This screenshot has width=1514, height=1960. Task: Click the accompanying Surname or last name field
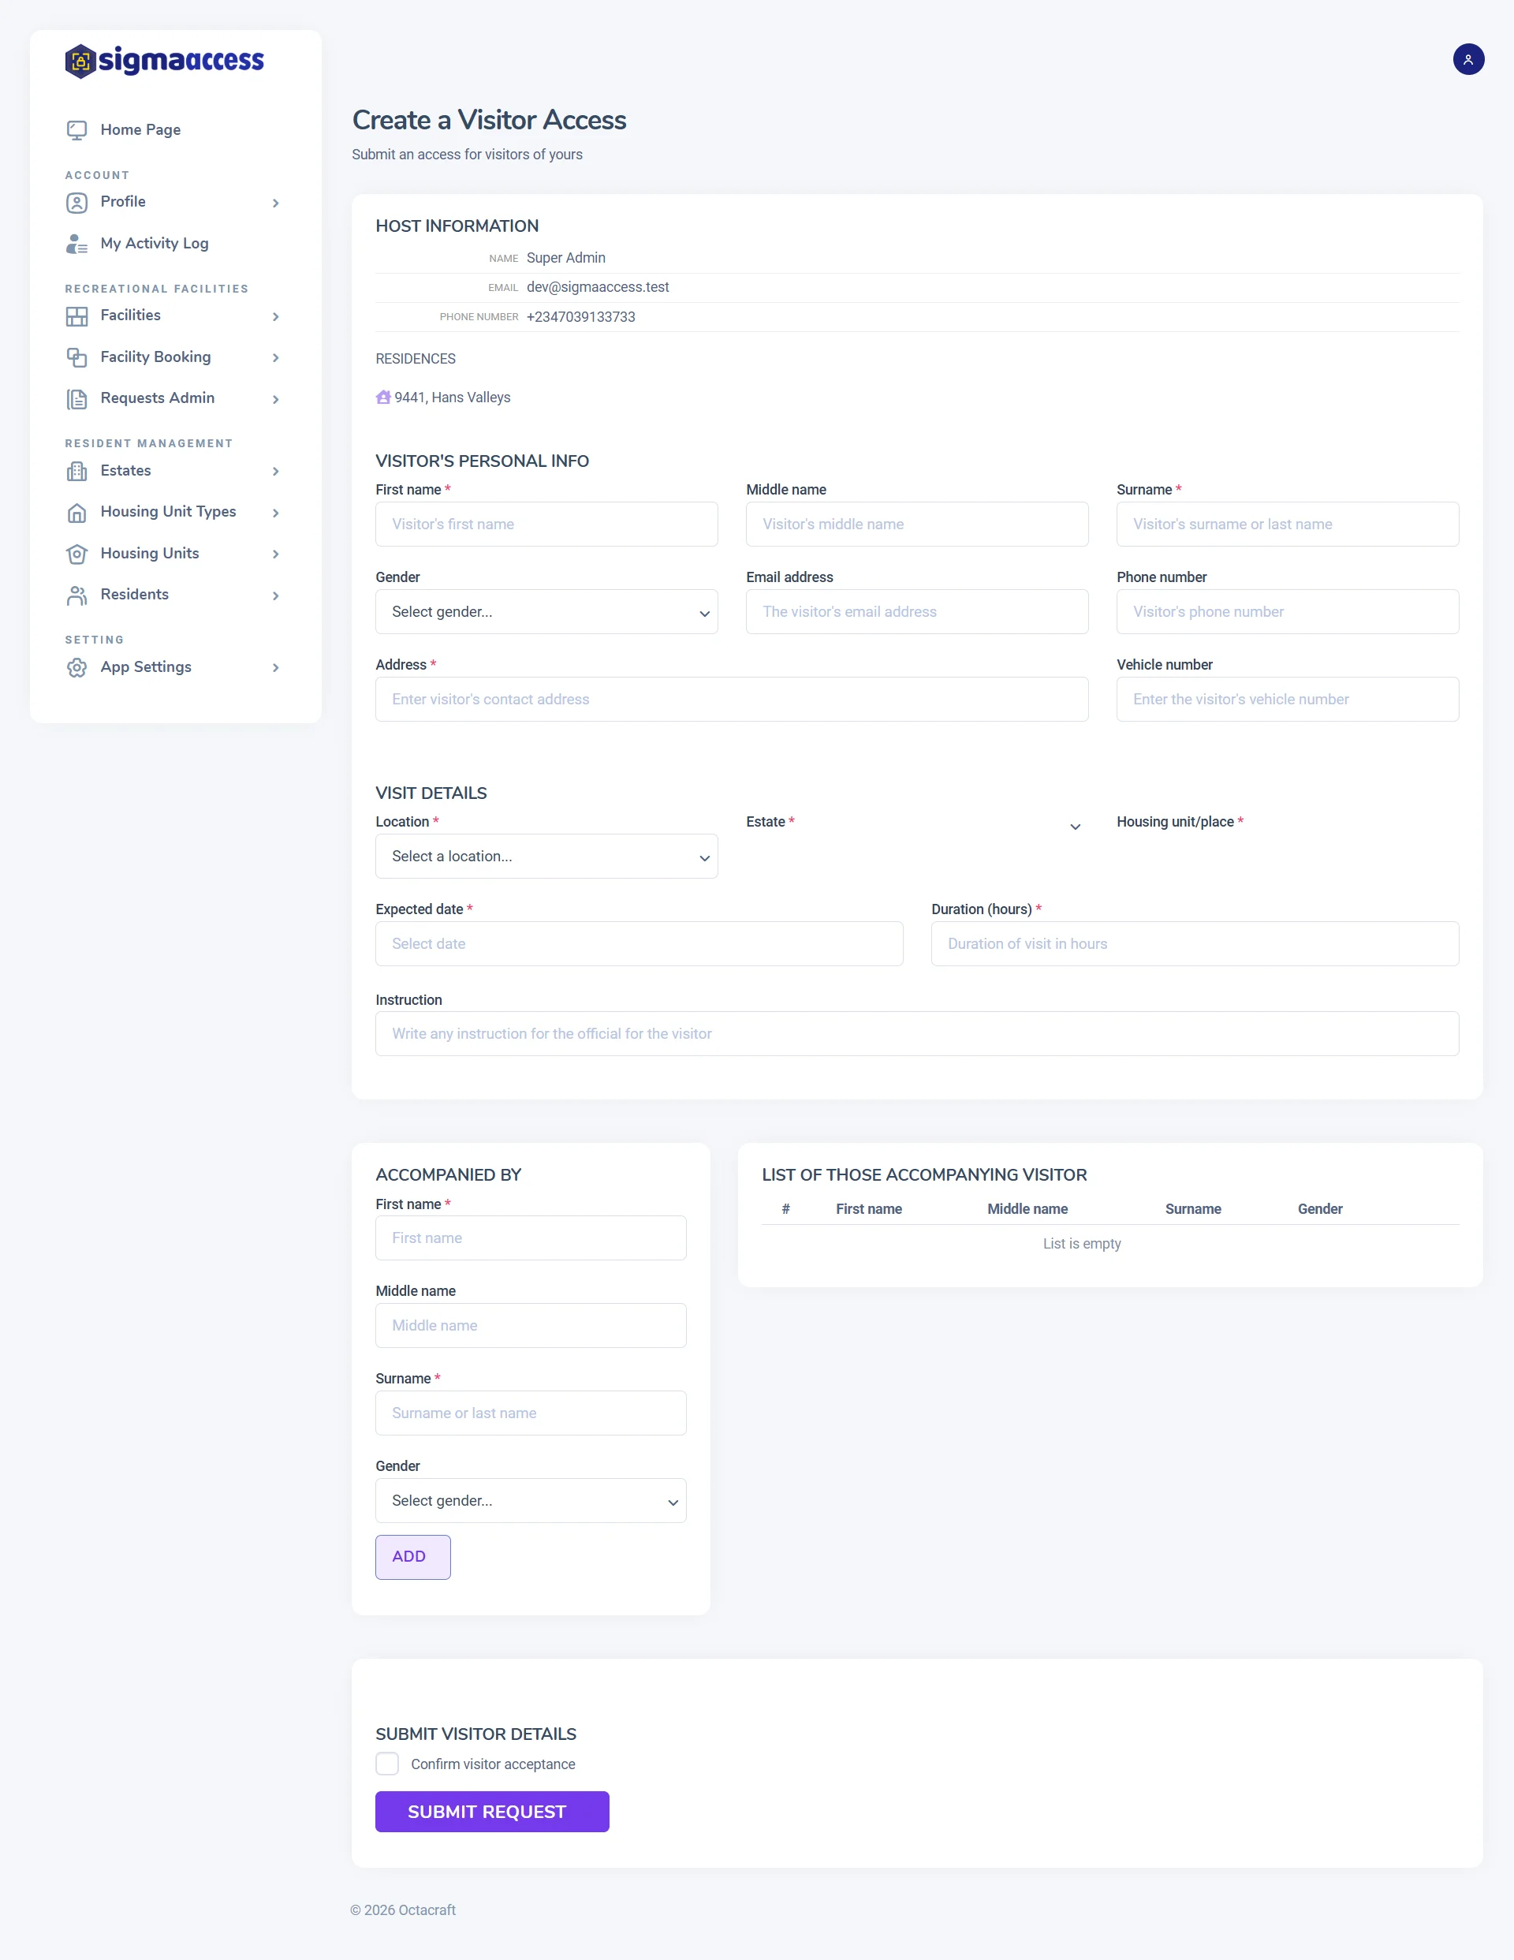point(531,1413)
